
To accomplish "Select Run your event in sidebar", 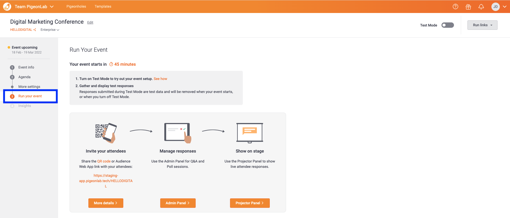I will pos(30,96).
